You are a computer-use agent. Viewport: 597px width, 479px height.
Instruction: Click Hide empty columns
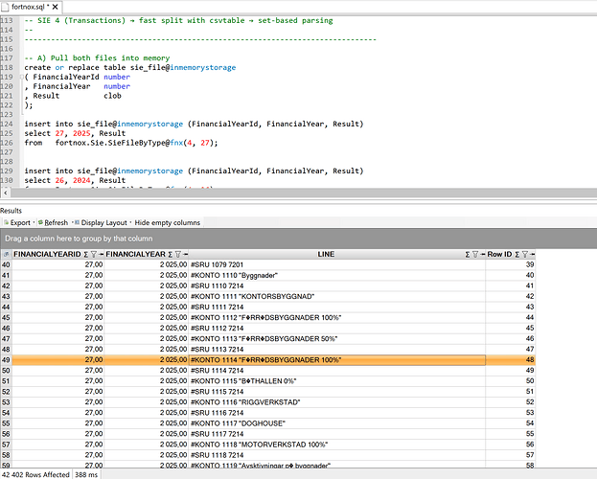coord(168,222)
